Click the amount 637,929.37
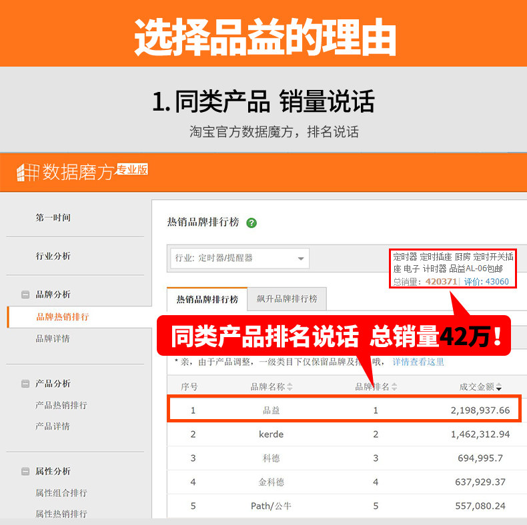This screenshot has width=527, height=525. click(x=480, y=482)
